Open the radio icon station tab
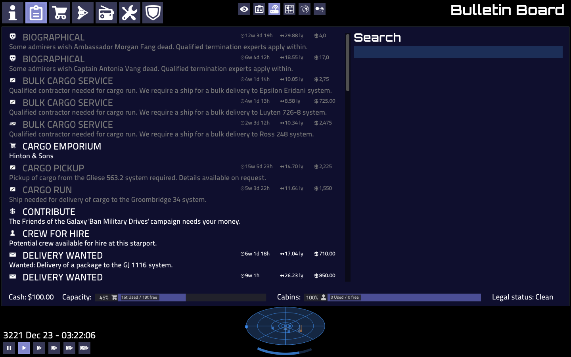 pyautogui.click(x=106, y=13)
